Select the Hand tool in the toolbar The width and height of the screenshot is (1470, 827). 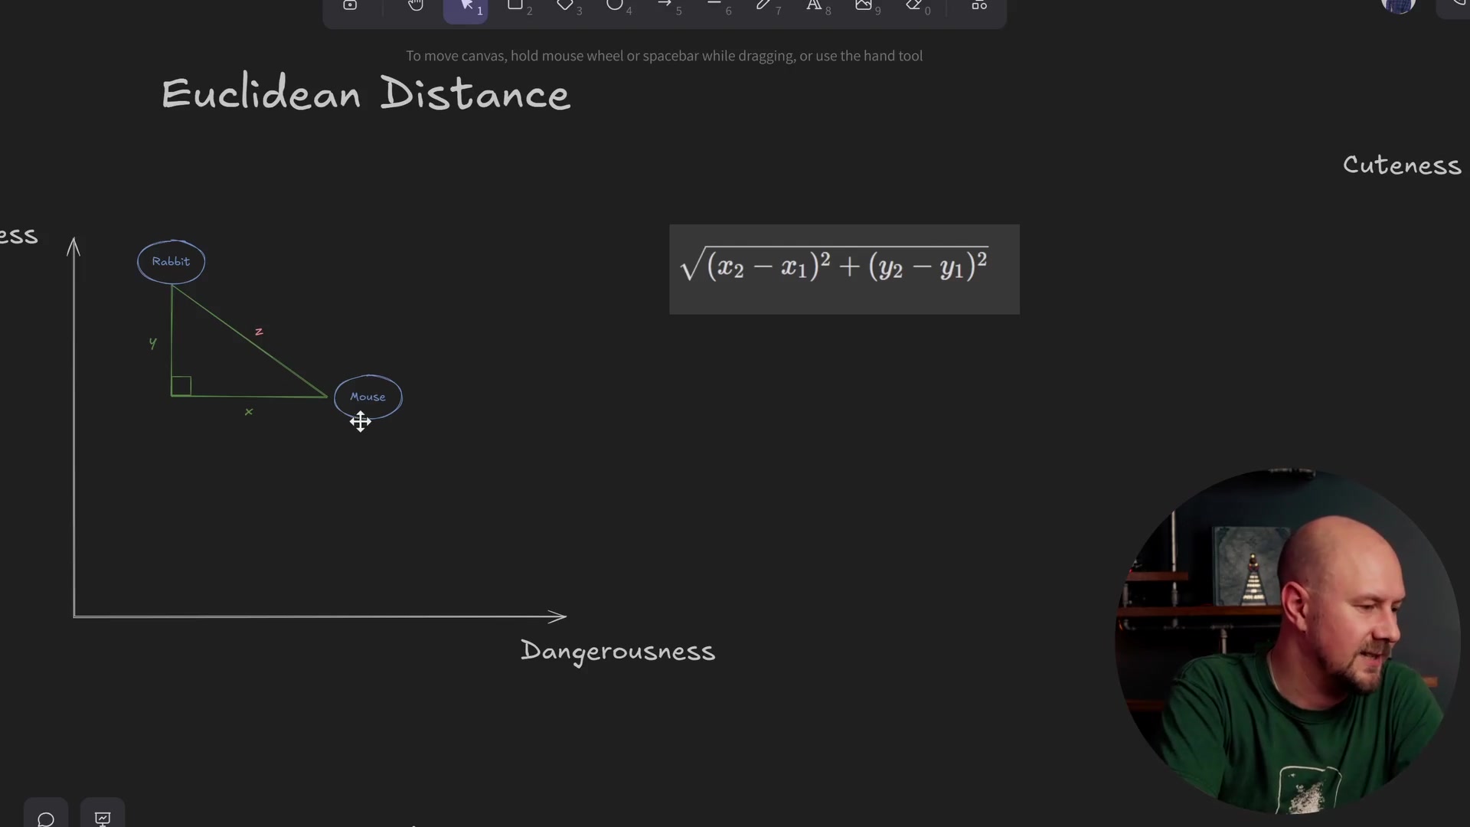click(x=416, y=8)
